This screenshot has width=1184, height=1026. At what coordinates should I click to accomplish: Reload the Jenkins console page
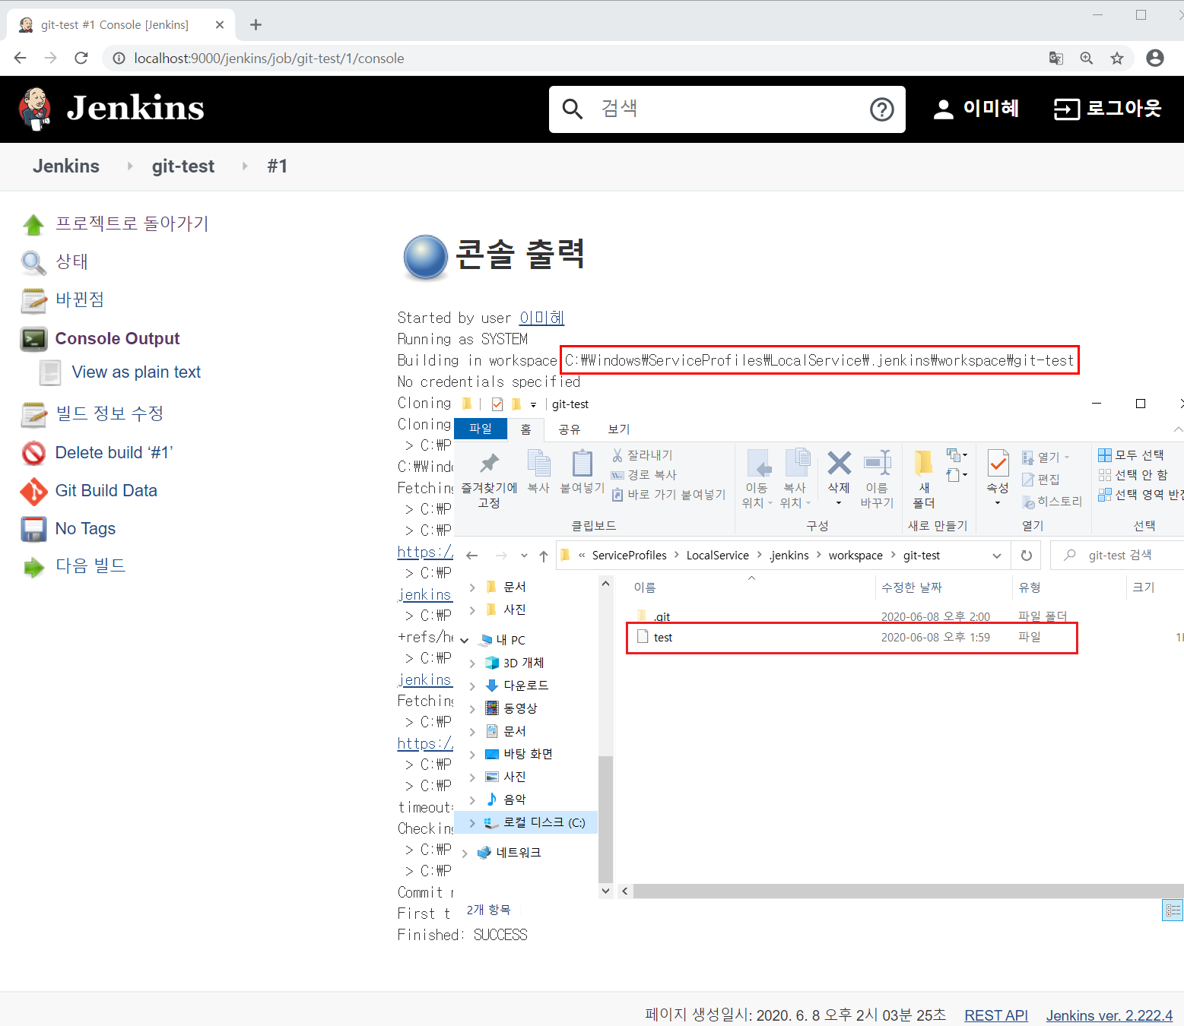point(81,59)
